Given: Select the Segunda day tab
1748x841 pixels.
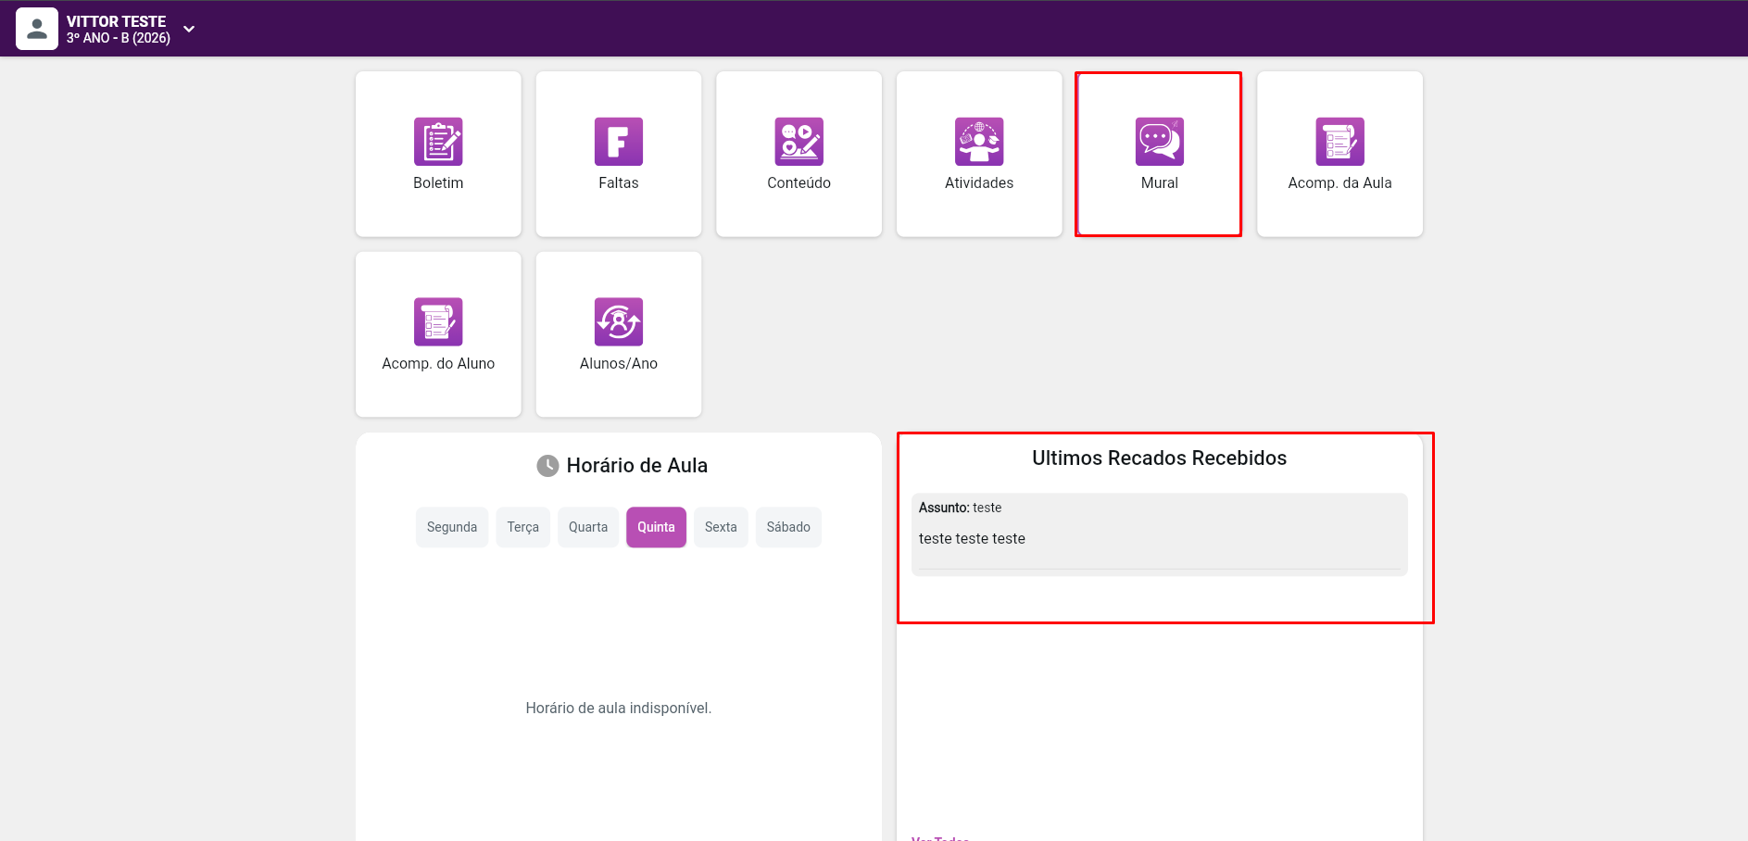Looking at the screenshot, I should pos(452,527).
